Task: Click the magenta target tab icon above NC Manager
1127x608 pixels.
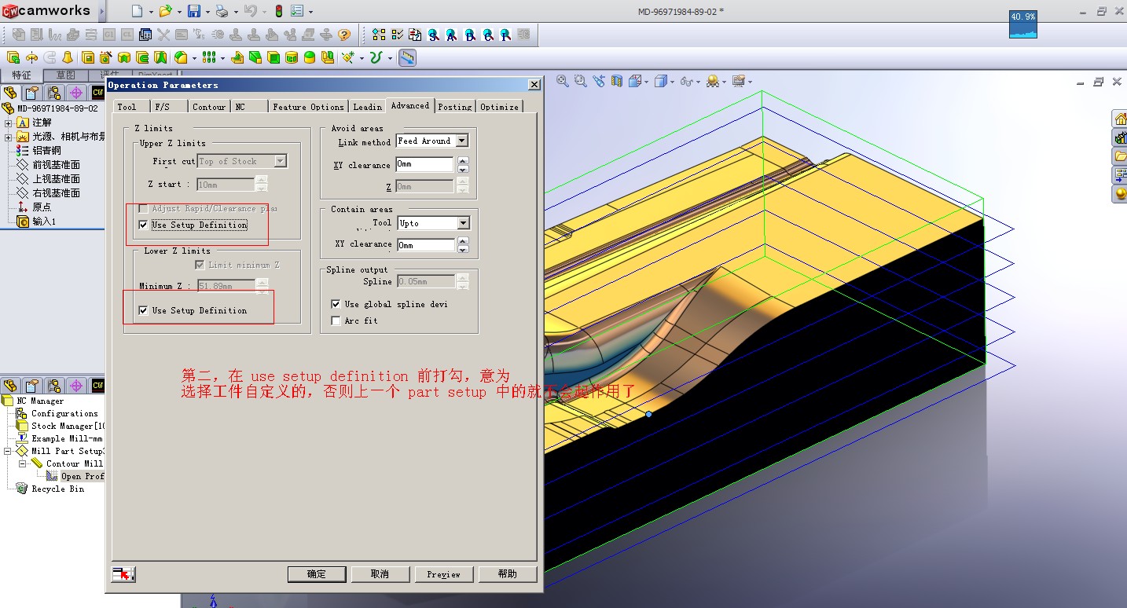Action: 76,386
